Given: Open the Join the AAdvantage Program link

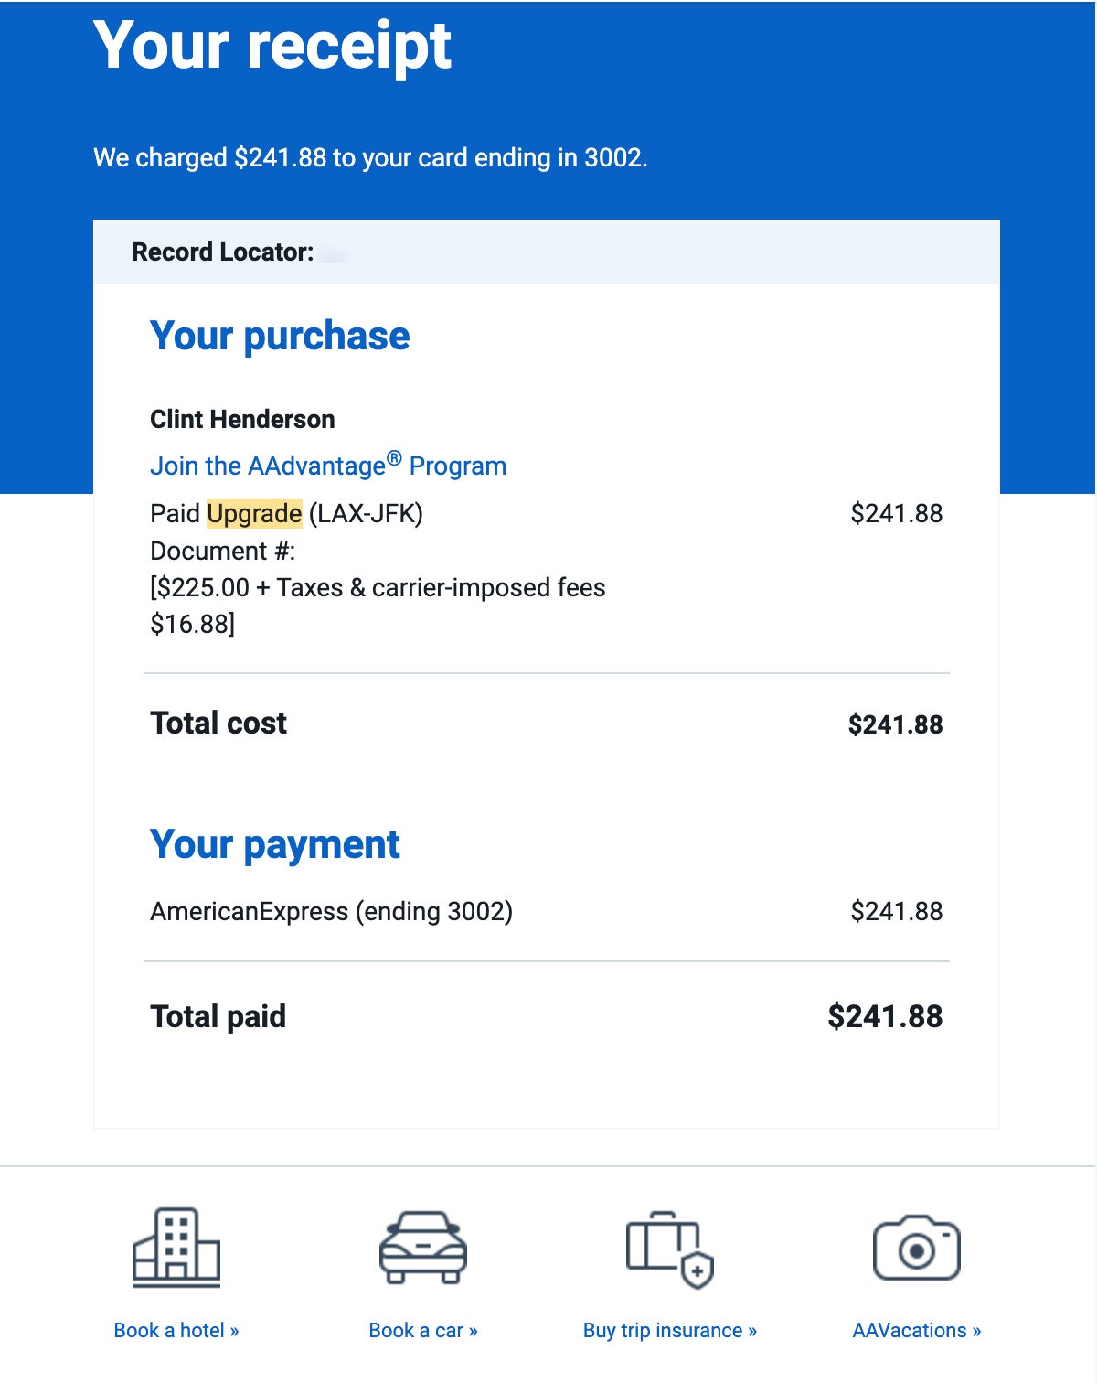Looking at the screenshot, I should click(328, 466).
